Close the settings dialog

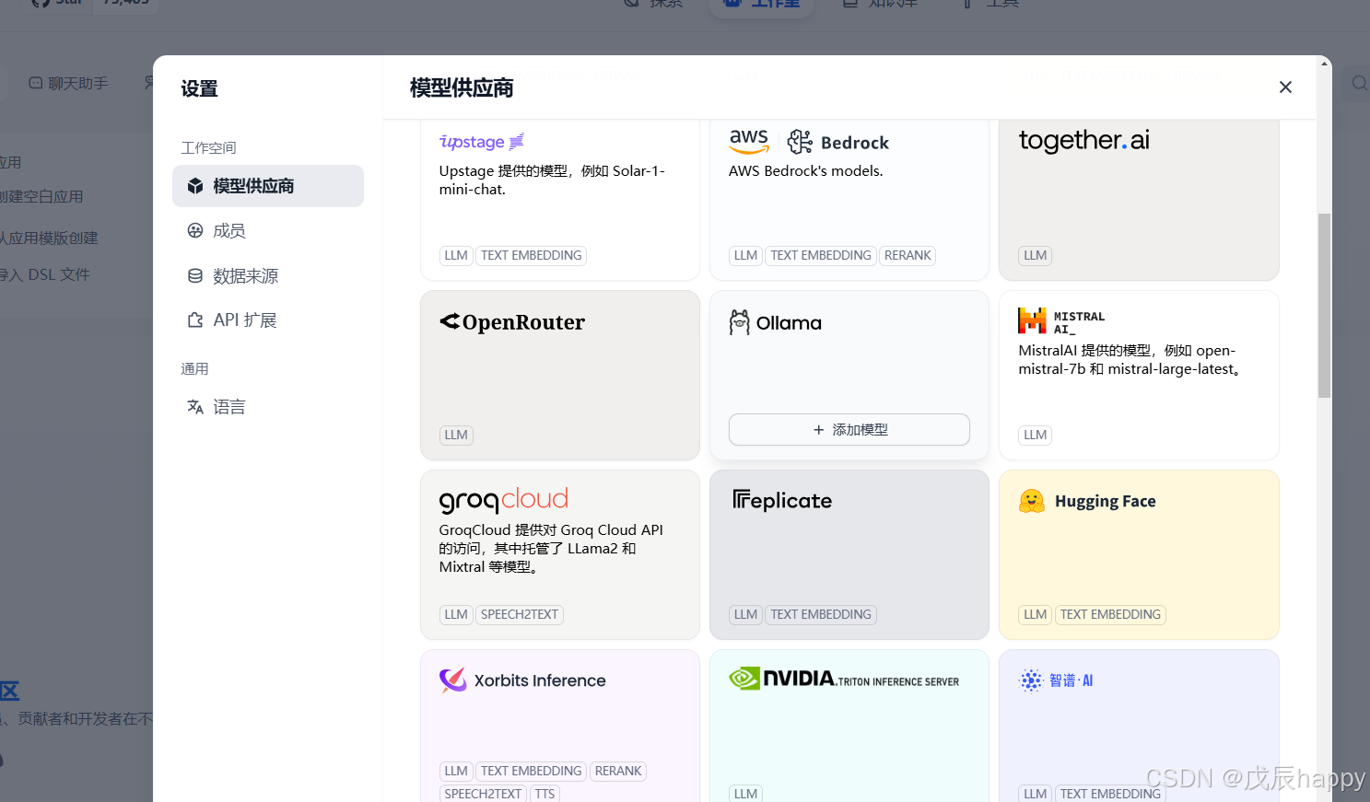point(1285,87)
